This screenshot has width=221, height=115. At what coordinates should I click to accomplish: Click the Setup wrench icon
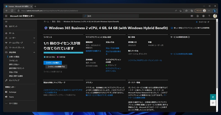tap(6, 80)
